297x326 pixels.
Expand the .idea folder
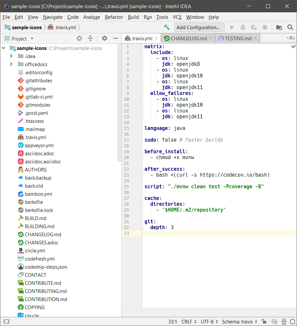point(11,56)
